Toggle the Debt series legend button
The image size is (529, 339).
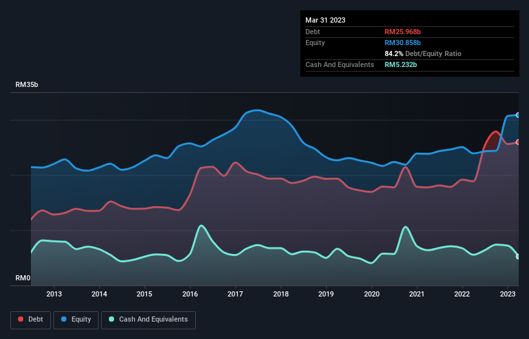coord(31,320)
